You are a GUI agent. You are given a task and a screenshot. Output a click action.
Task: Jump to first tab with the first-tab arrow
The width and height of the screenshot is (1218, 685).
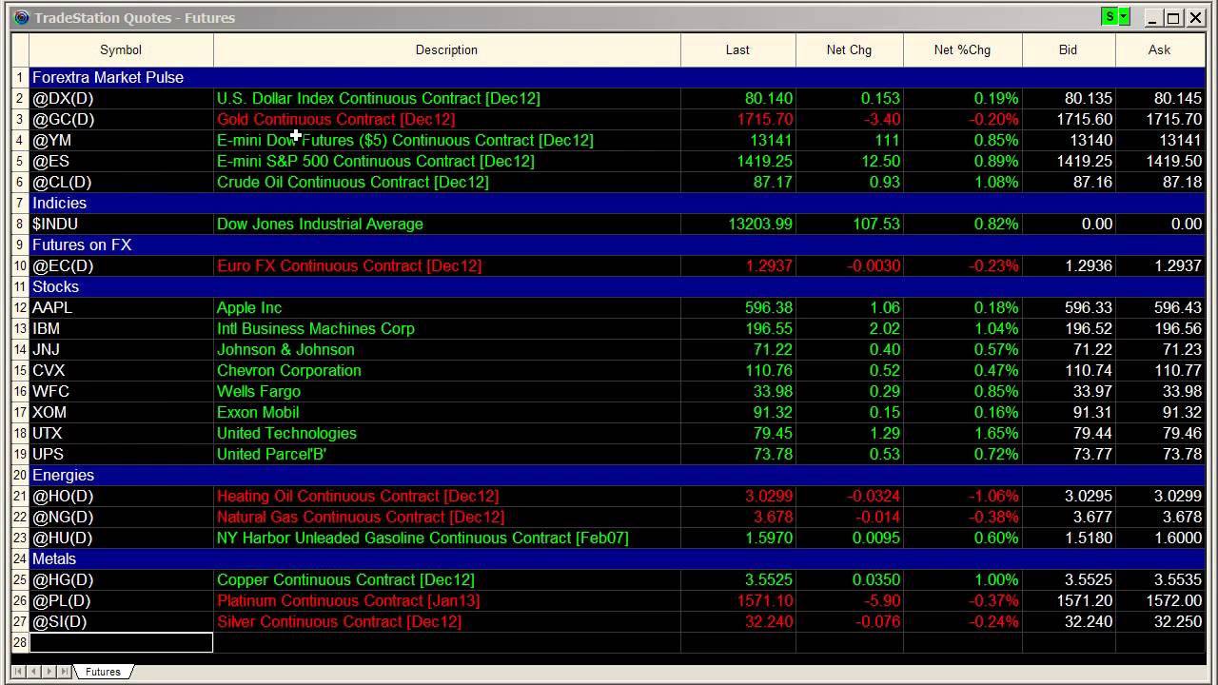20,672
